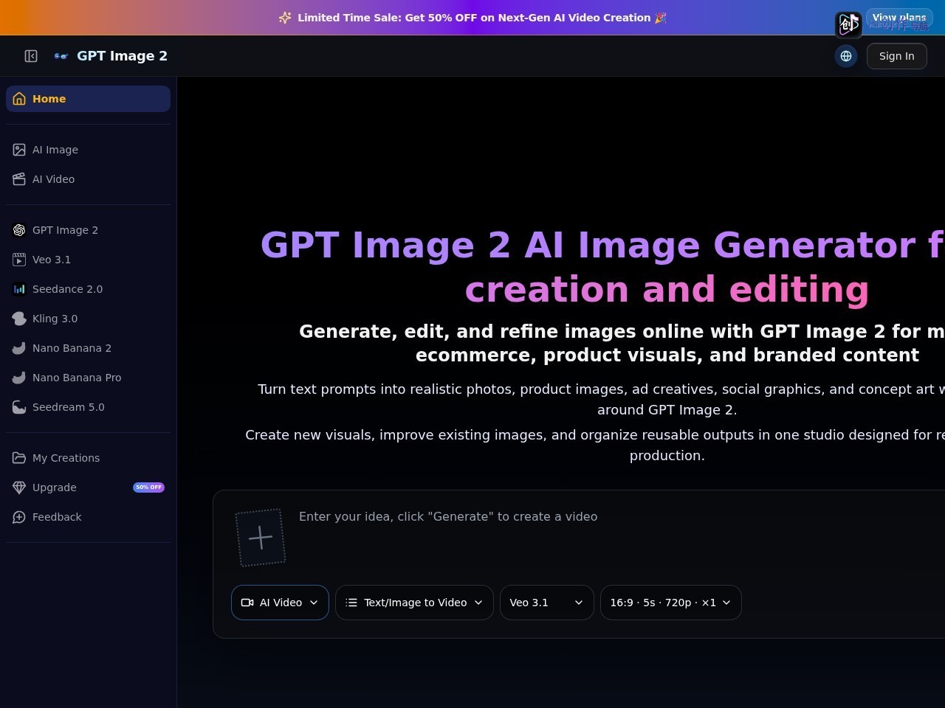Click the camera icon in AI Video dropdown
Viewport: 945px width, 708px height.
pos(247,603)
